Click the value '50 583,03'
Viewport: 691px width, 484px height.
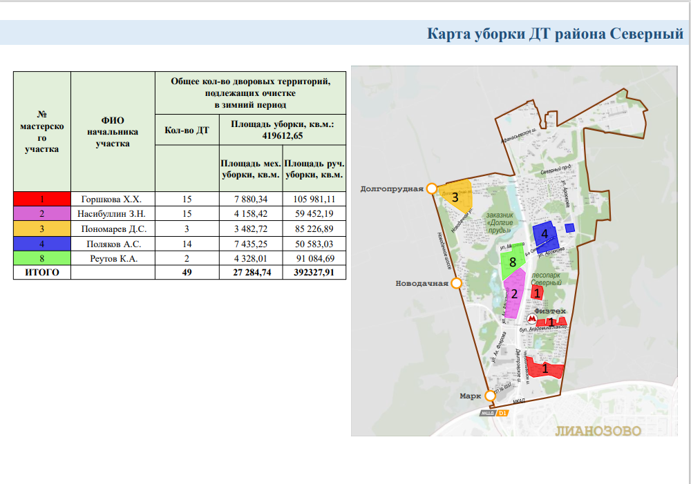click(314, 244)
